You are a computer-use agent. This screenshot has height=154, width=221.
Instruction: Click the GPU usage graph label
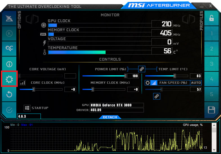193,125
